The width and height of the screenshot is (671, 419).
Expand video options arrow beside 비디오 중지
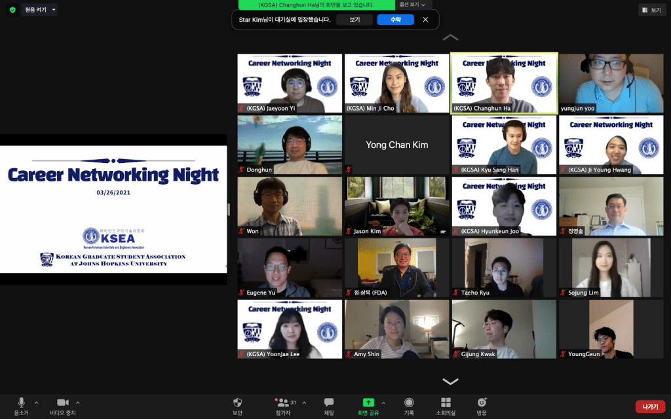[x=78, y=403]
